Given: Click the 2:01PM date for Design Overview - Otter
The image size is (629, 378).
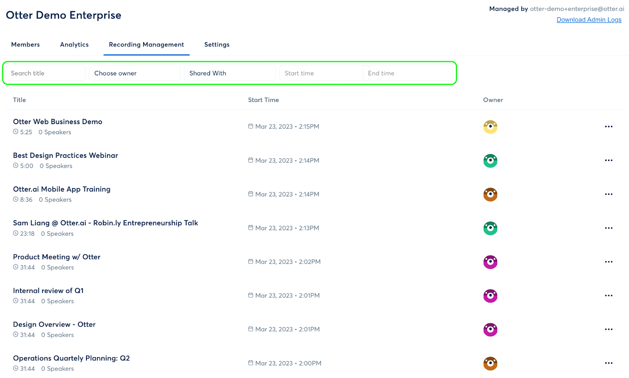Looking at the screenshot, I should pyautogui.click(x=287, y=329).
